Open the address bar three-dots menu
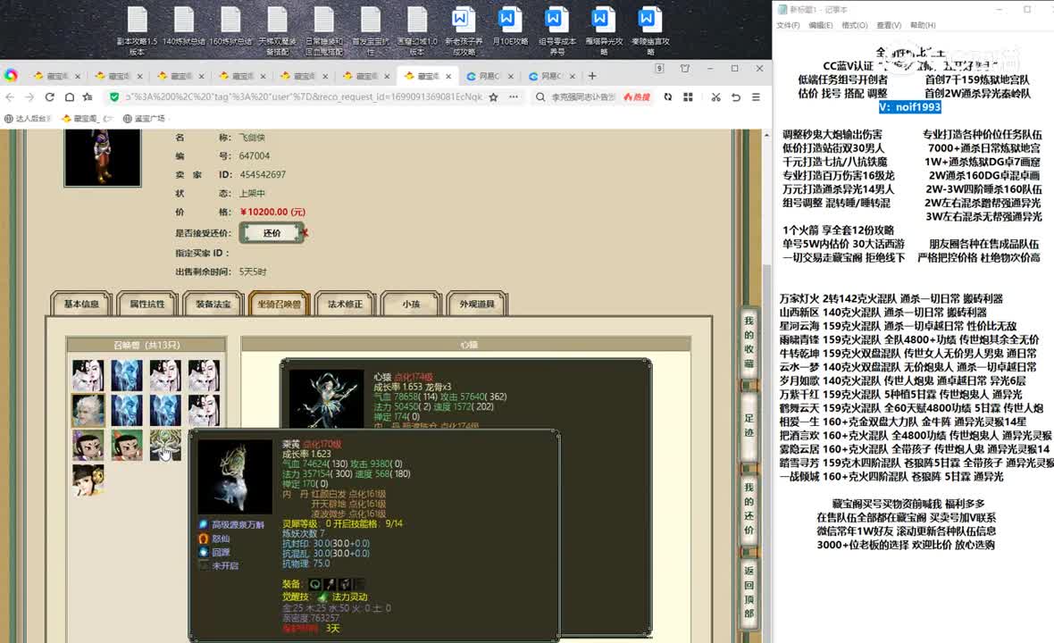Screen dimensions: 1054x643 514,96
